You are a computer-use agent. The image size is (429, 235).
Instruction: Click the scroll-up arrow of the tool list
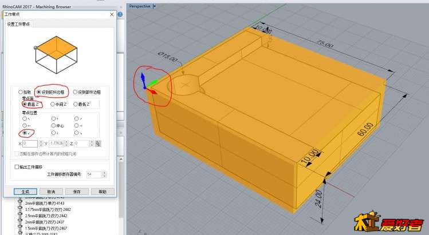[x=121, y=159]
